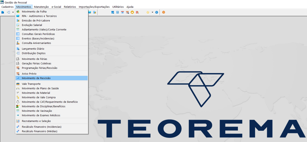
Task: Click the Movimento de Vale Compra icon
Action: pyautogui.click(x=18, y=98)
